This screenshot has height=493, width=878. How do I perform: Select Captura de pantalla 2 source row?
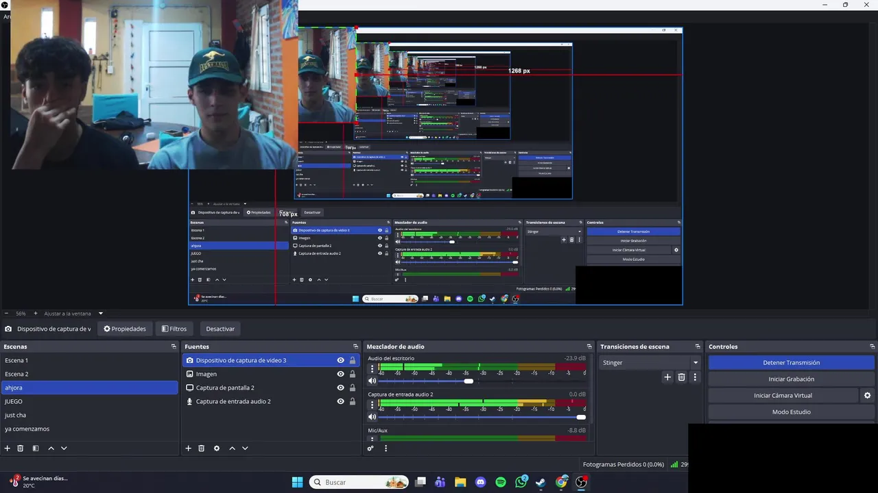[x=271, y=388]
